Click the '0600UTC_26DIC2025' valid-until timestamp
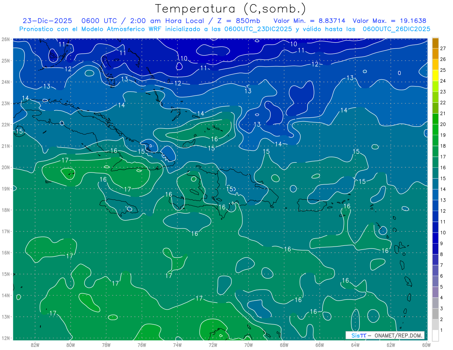453x350 pixels. coord(396,29)
